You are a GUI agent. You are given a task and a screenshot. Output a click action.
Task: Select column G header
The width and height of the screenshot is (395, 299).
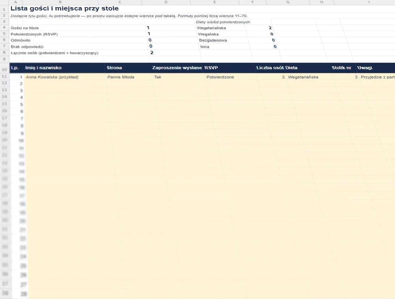click(x=288, y=2)
